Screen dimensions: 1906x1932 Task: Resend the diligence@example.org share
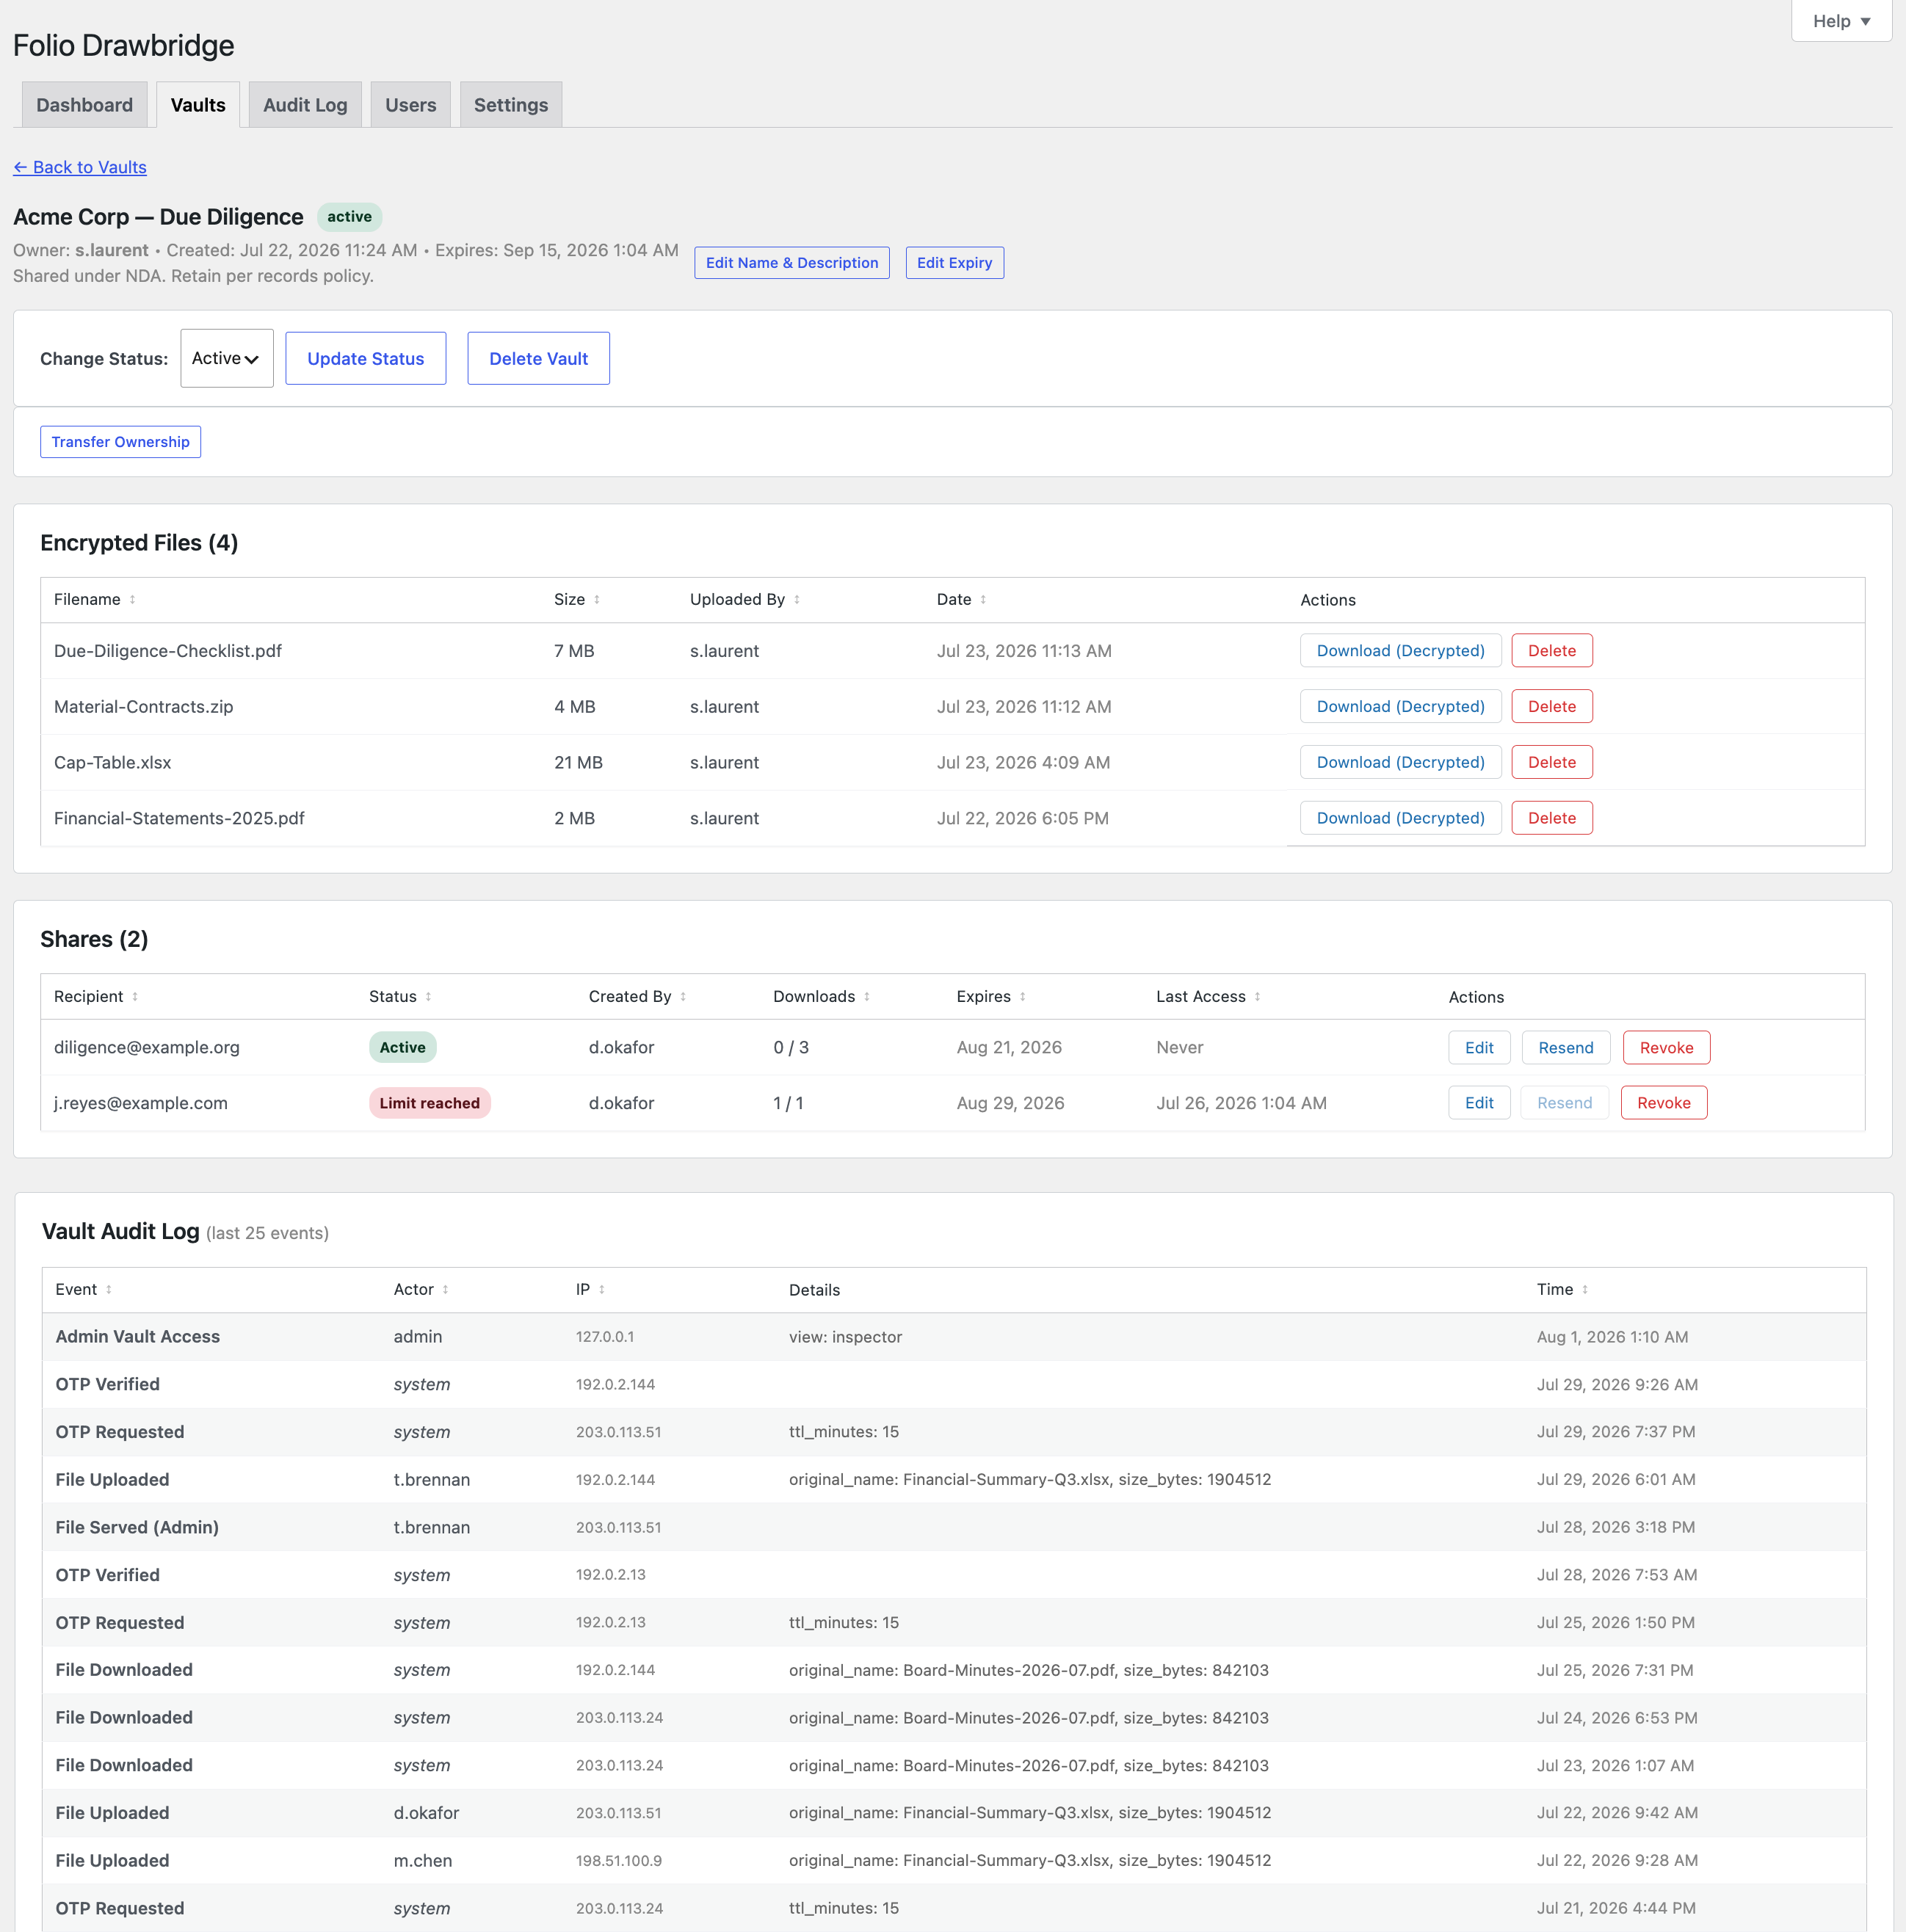pos(1565,1047)
